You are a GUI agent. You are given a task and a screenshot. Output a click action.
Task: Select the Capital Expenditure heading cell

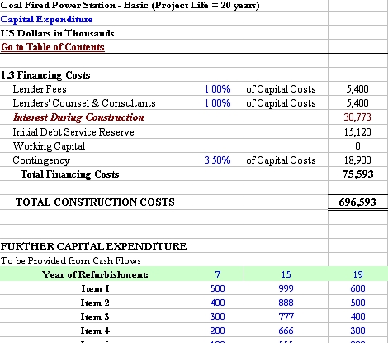tap(46, 19)
